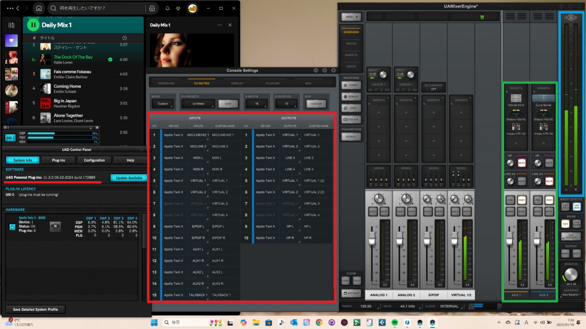This screenshot has height=329, width=586.
Task: Open the Plug-Ins tab in UAD Control Panel
Action: click(x=58, y=161)
